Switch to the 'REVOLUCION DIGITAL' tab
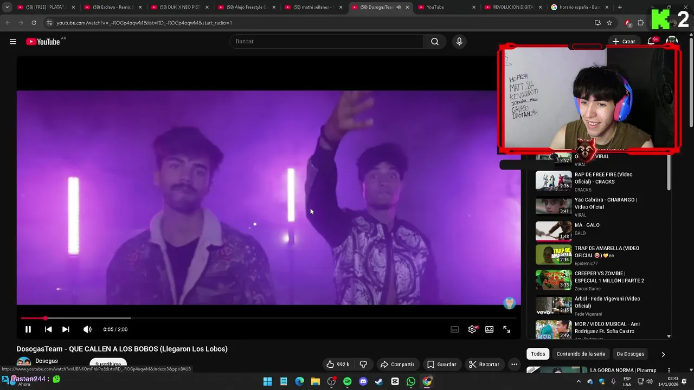This screenshot has width=694, height=390. (x=513, y=7)
